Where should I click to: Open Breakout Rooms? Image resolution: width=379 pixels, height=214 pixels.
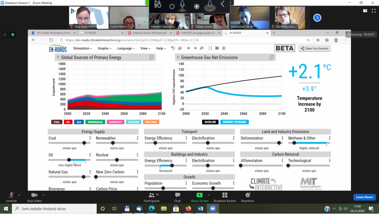(x=225, y=197)
